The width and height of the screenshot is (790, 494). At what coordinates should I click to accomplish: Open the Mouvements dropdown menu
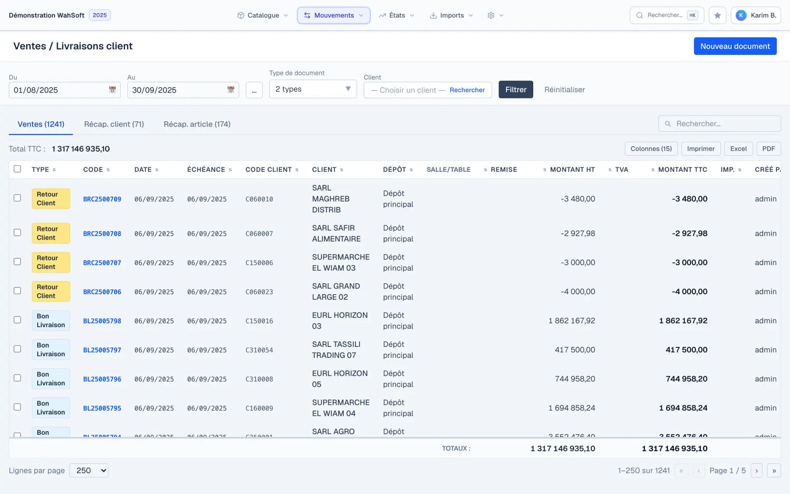click(x=334, y=15)
